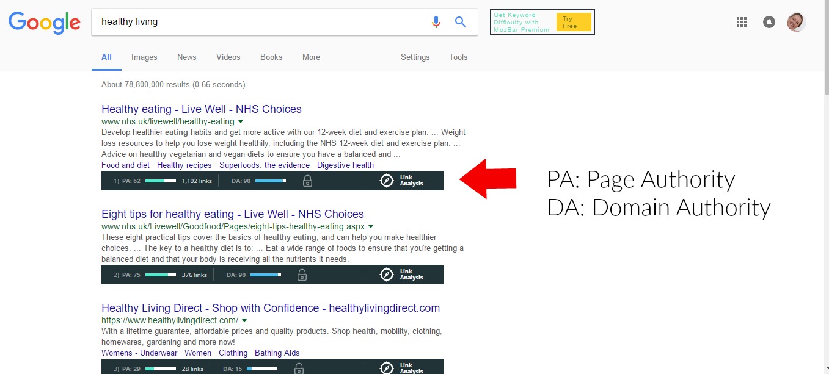Viewport: 829px width, 374px height.
Task: Click www.nhs.uk/livewell/healthy-eating URL text
Action: [x=168, y=122]
